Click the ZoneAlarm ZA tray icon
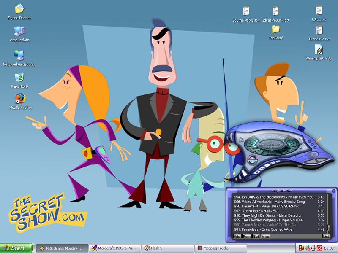 pos(302,248)
